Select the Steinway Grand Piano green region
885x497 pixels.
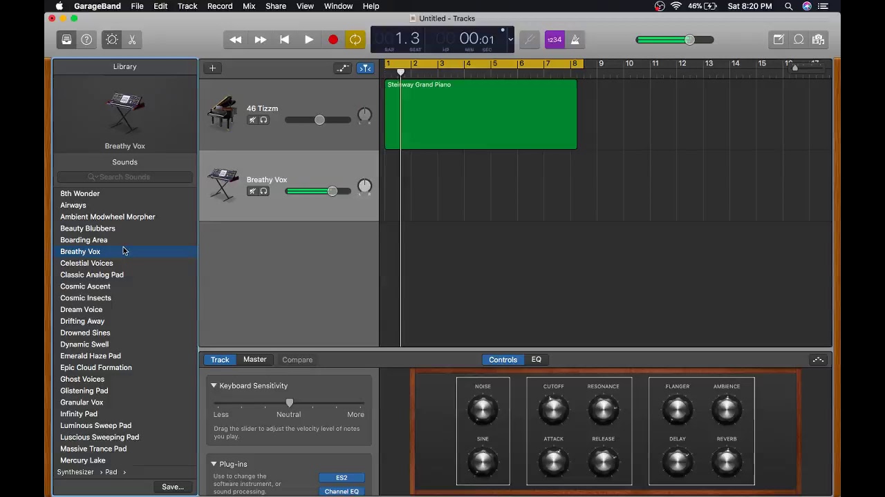pos(481,115)
